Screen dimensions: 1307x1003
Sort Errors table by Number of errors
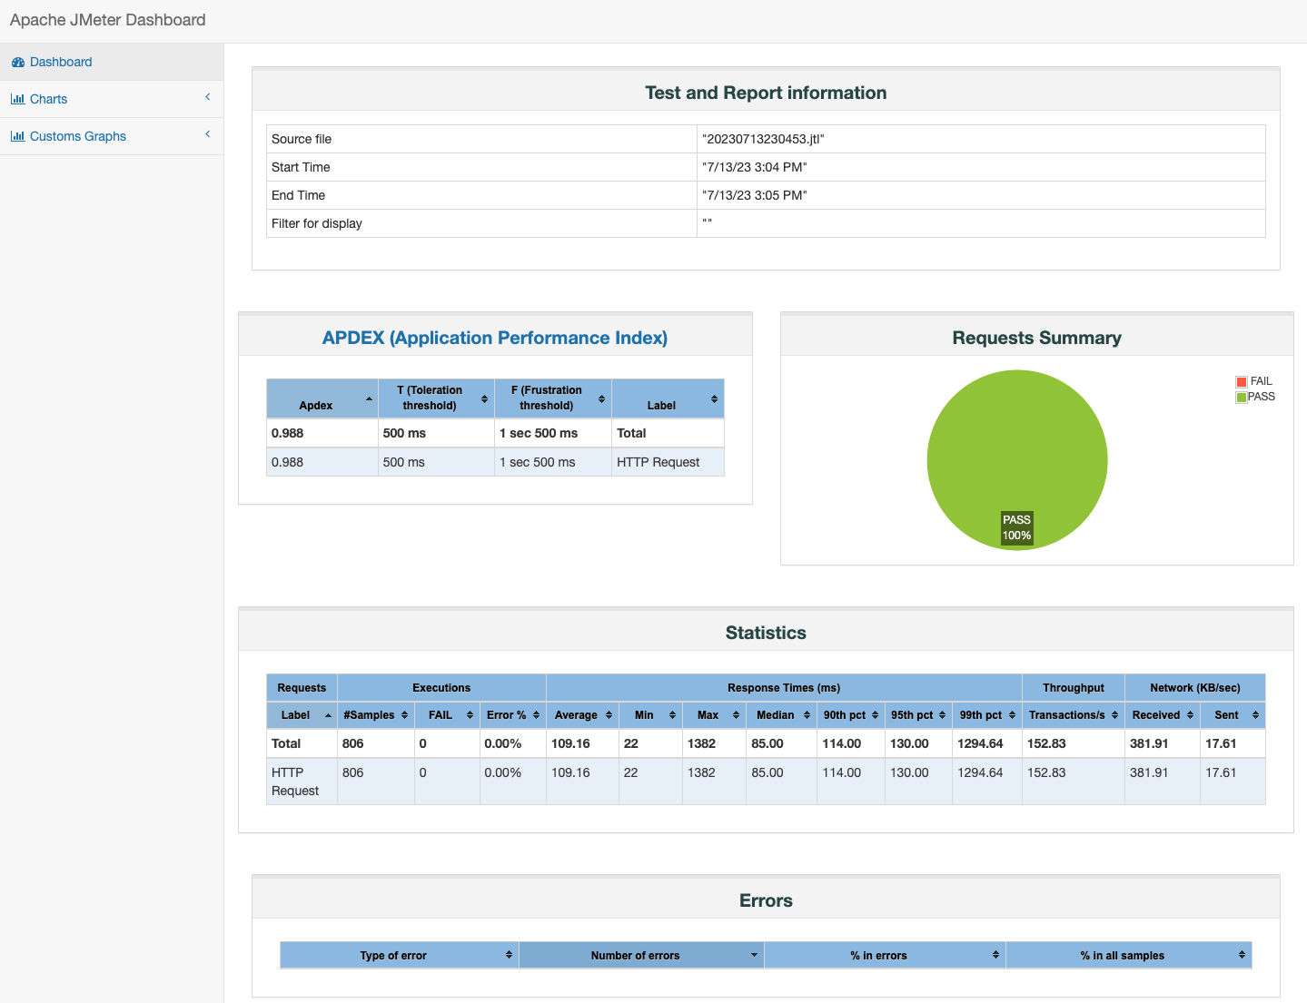click(x=641, y=955)
